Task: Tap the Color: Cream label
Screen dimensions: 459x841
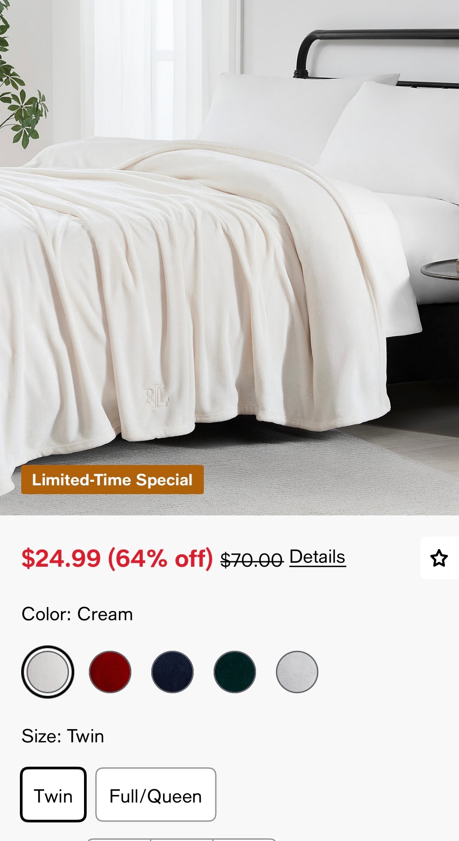Action: 77,614
